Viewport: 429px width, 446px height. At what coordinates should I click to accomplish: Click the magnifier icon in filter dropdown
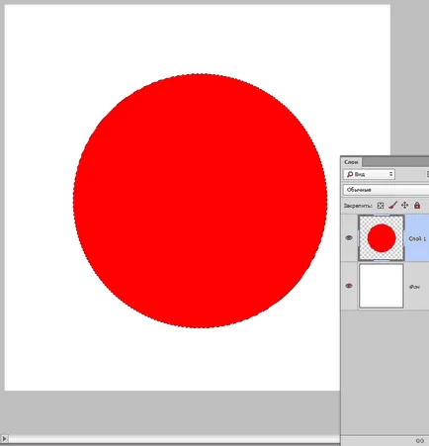[350, 174]
